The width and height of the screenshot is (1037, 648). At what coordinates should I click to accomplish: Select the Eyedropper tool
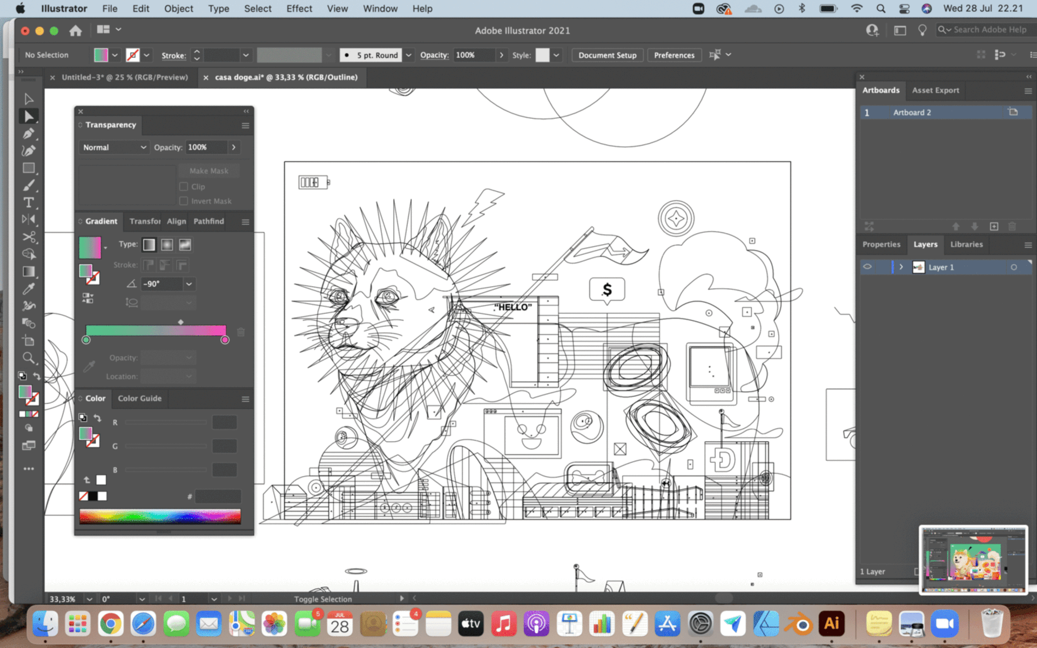pos(29,289)
